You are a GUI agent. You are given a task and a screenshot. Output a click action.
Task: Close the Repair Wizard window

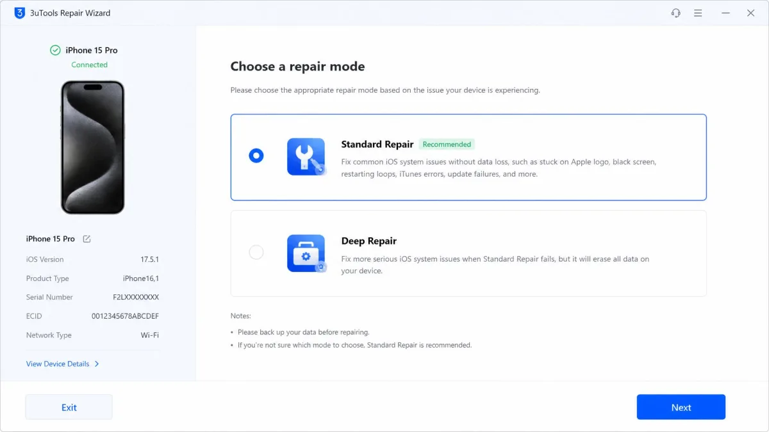750,13
